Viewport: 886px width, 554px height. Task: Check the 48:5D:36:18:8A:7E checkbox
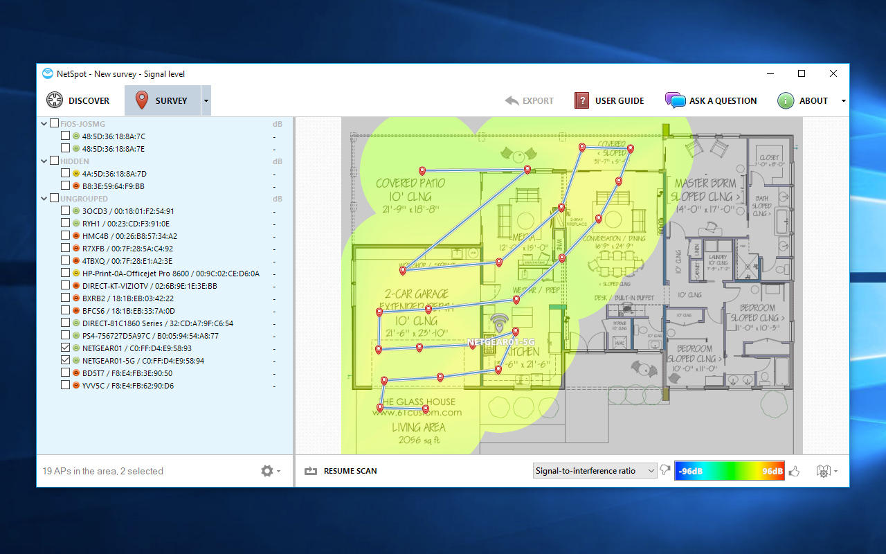click(65, 148)
